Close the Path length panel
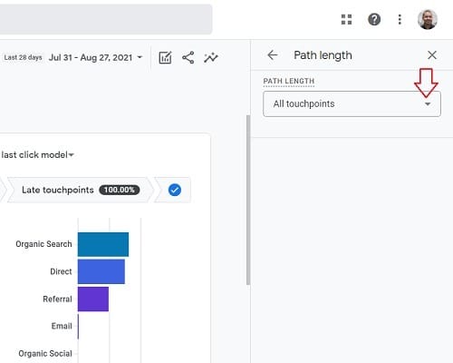Image resolution: width=453 pixels, height=363 pixels. 432,55
